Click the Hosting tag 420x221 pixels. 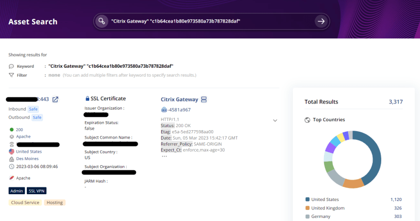pyautogui.click(x=55, y=203)
